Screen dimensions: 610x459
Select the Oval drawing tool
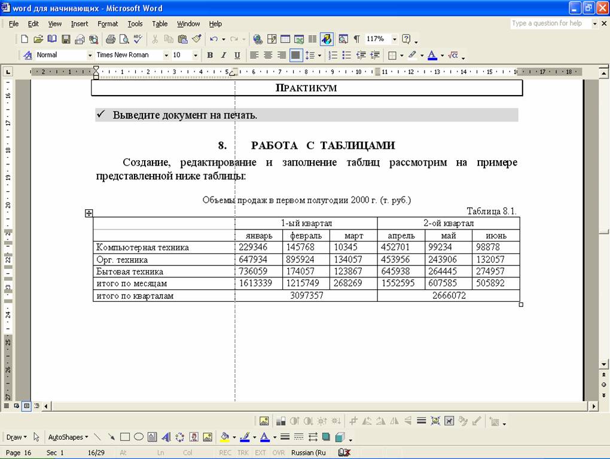coord(139,437)
